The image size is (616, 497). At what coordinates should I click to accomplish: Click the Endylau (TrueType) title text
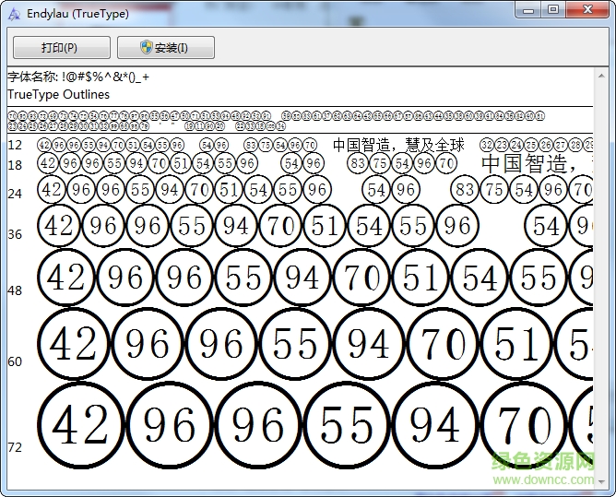coord(77,14)
